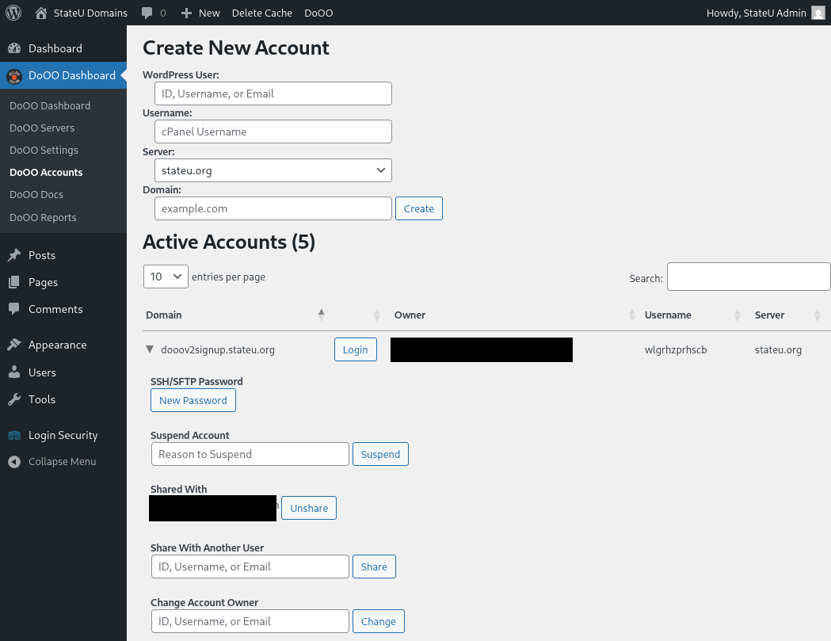The image size is (831, 641).
Task: Open DoOO Dashboard submenu item
Action: 50,105
